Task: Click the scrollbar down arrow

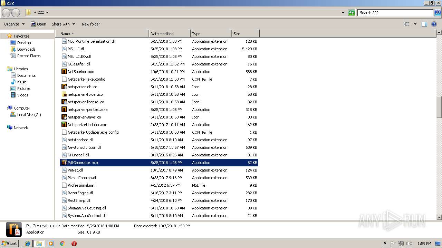Action: tap(439, 217)
